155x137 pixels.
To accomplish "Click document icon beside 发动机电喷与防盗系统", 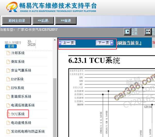I will [x=8, y=132].
